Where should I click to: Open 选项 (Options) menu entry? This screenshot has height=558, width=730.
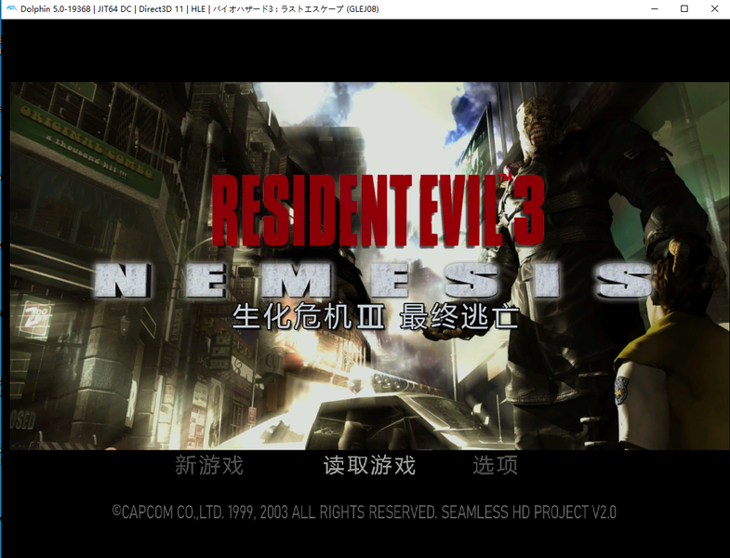pyautogui.click(x=496, y=465)
